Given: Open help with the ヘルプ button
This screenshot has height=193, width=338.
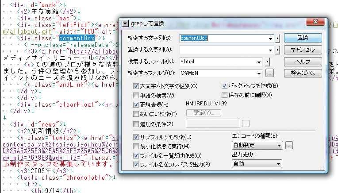Looking at the screenshot, I should (x=303, y=62).
